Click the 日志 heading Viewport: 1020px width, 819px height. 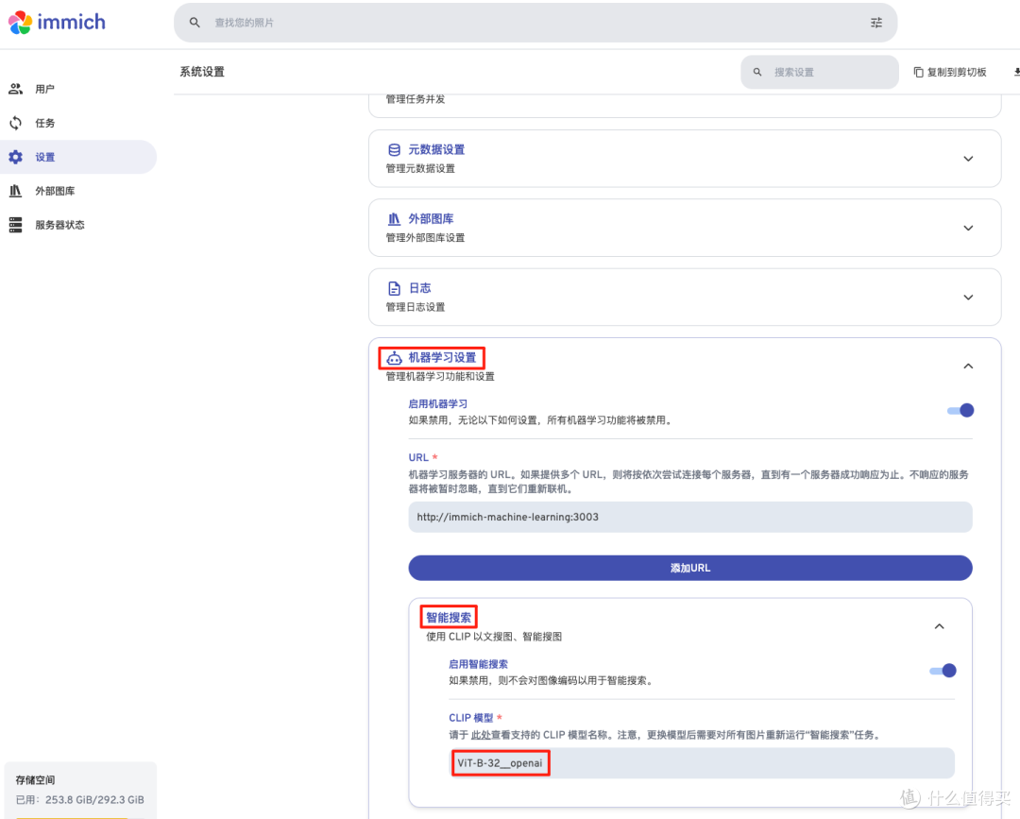click(419, 288)
